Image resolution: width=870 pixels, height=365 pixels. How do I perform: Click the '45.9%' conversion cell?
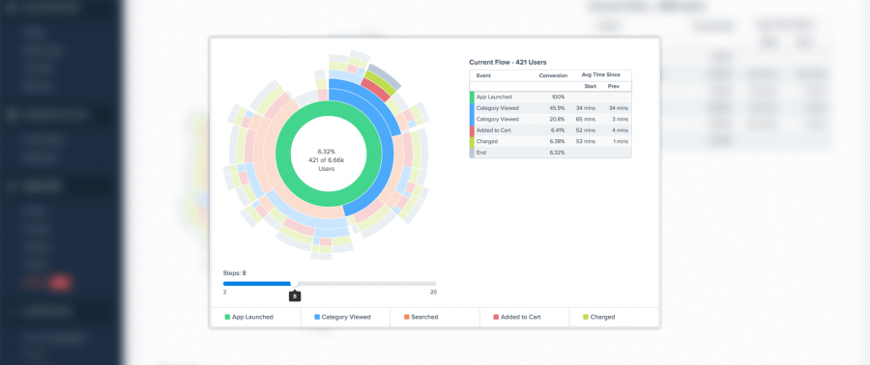tap(557, 108)
